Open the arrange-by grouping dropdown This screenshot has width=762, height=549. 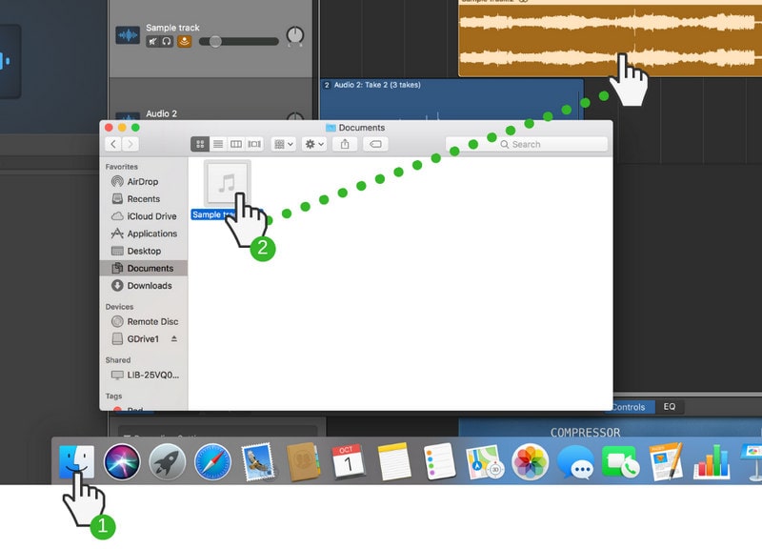click(x=284, y=144)
